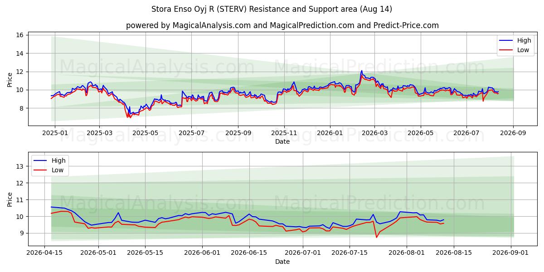Click the '2026-05' tick label
Viewport: 544px width, 272px height.
coord(420,133)
